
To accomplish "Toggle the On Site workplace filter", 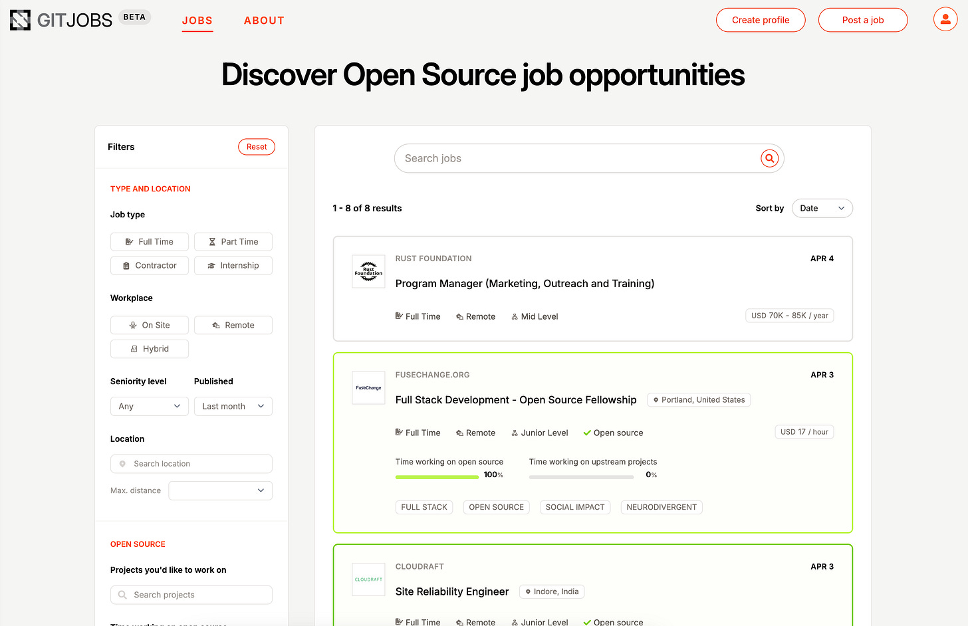I will 150,325.
